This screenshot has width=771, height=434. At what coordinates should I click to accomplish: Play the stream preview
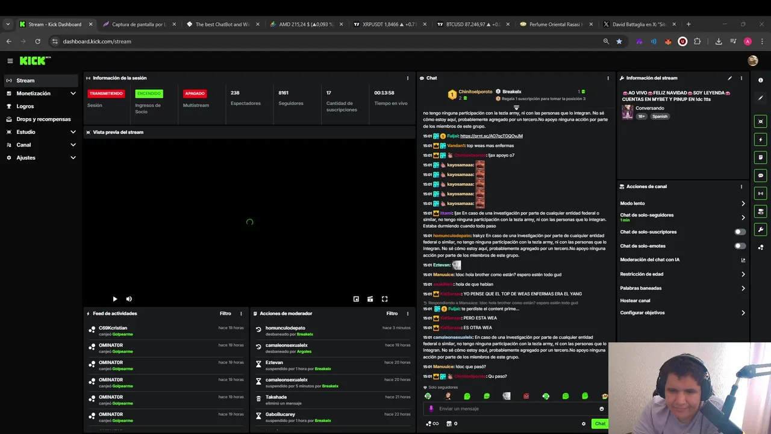point(115,299)
